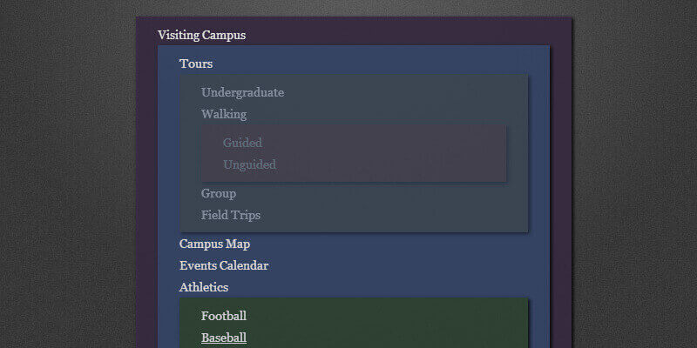Open the Undergraduate tours item
The image size is (697, 348).
(x=242, y=92)
